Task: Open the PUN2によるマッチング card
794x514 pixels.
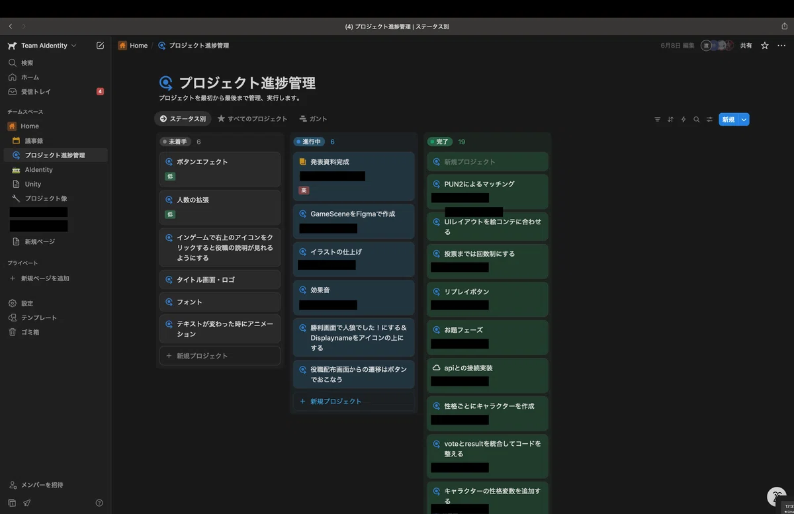Action: pyautogui.click(x=488, y=191)
